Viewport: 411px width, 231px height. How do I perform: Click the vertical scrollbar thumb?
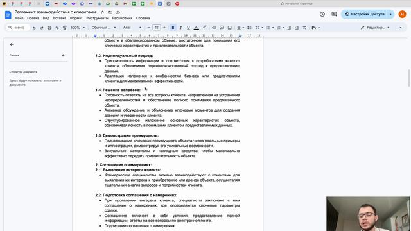[x=409, y=78]
